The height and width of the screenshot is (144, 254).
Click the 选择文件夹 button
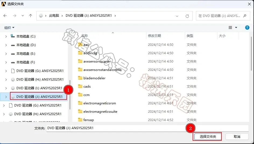pyautogui.click(x=208, y=137)
